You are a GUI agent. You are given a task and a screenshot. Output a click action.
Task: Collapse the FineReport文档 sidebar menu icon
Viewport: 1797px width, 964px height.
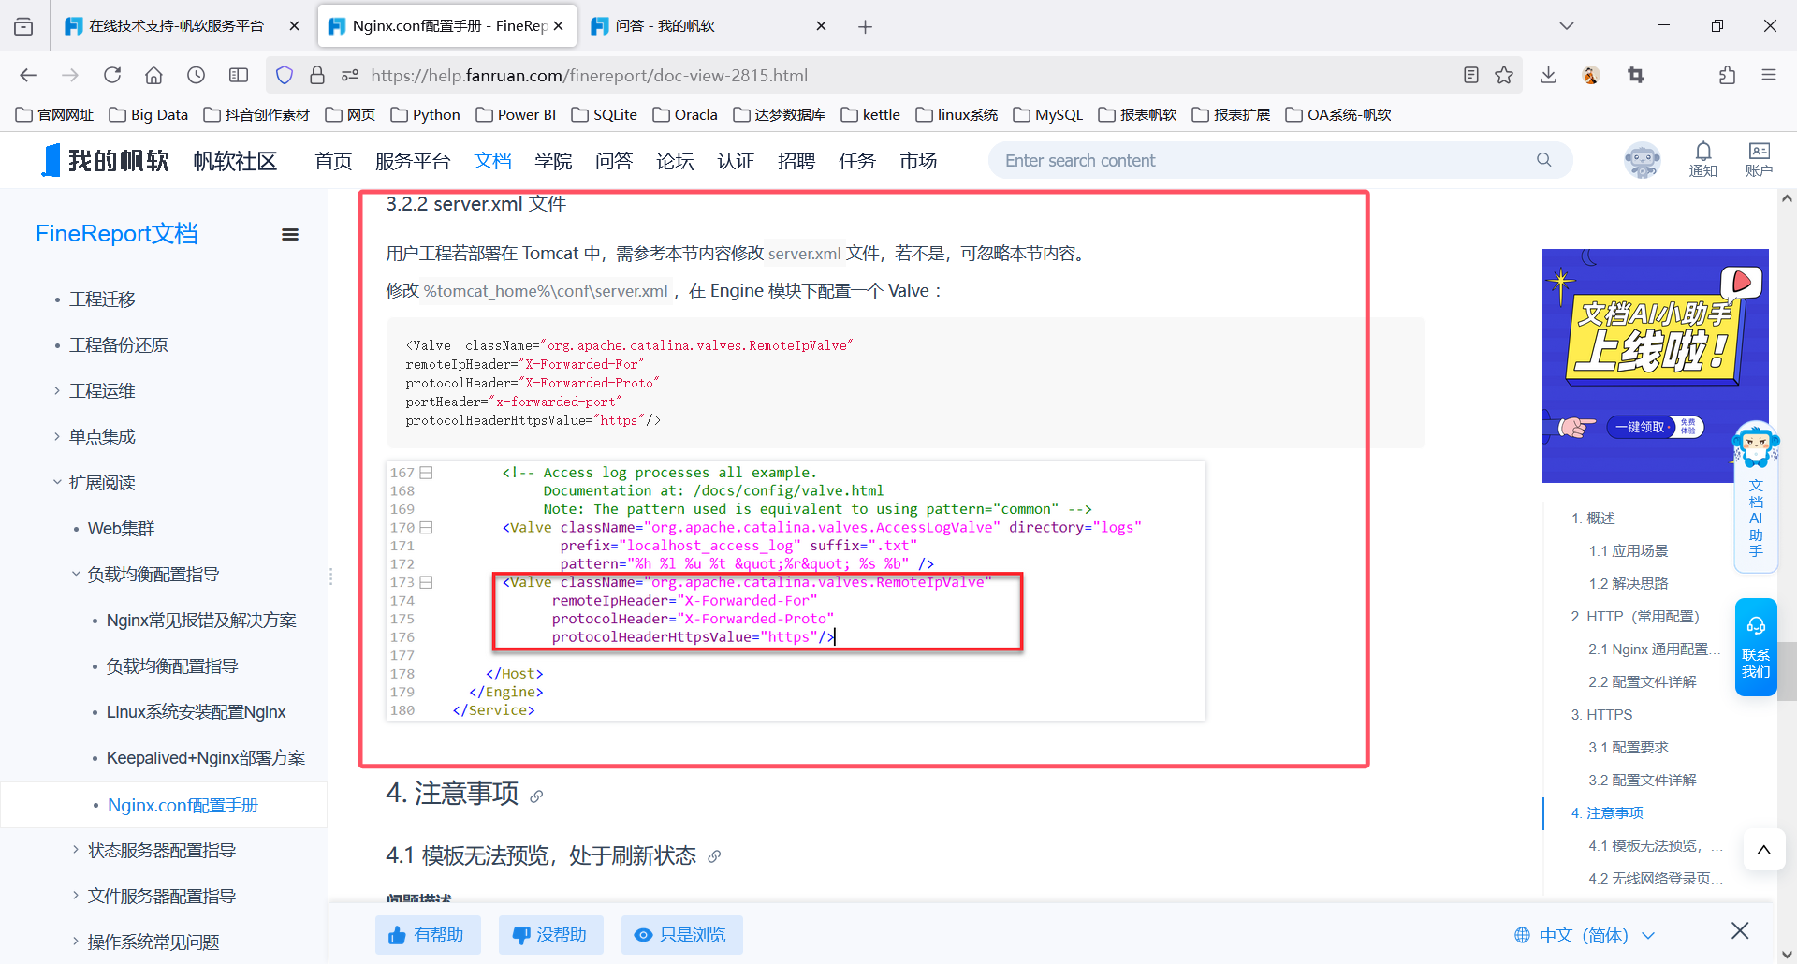tap(290, 235)
